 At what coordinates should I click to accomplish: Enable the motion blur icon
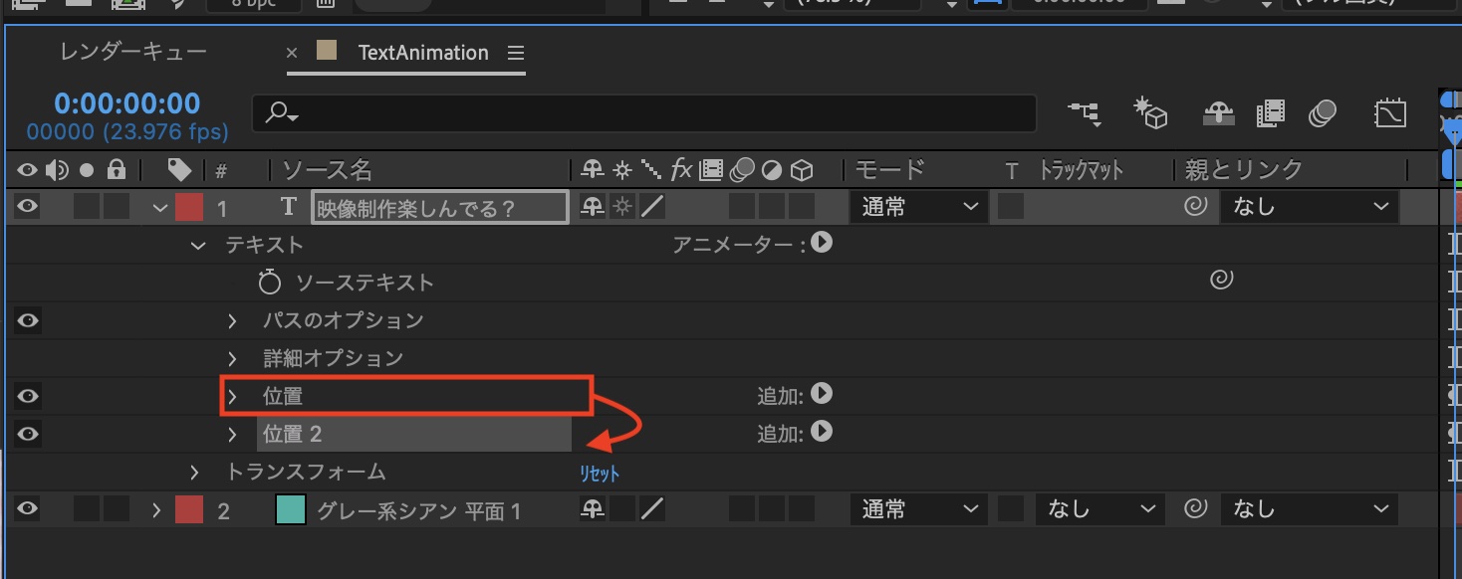pos(1323,113)
